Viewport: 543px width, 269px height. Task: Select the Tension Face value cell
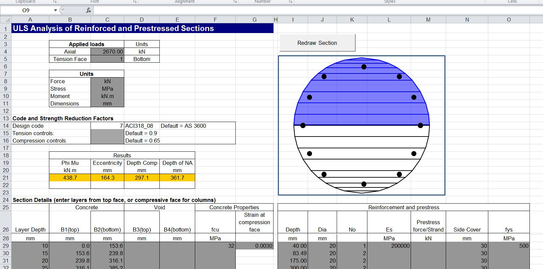[107, 59]
